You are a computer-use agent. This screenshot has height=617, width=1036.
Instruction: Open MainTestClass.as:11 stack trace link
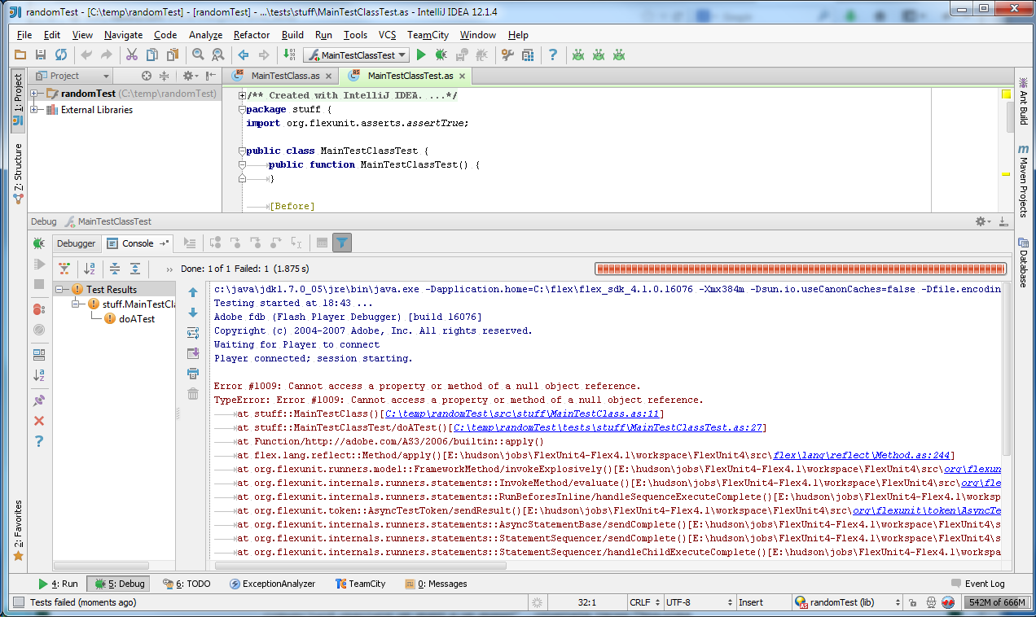521,414
